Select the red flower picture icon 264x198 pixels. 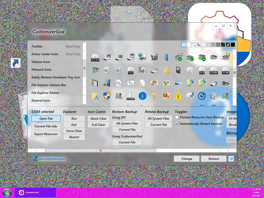click(166, 96)
